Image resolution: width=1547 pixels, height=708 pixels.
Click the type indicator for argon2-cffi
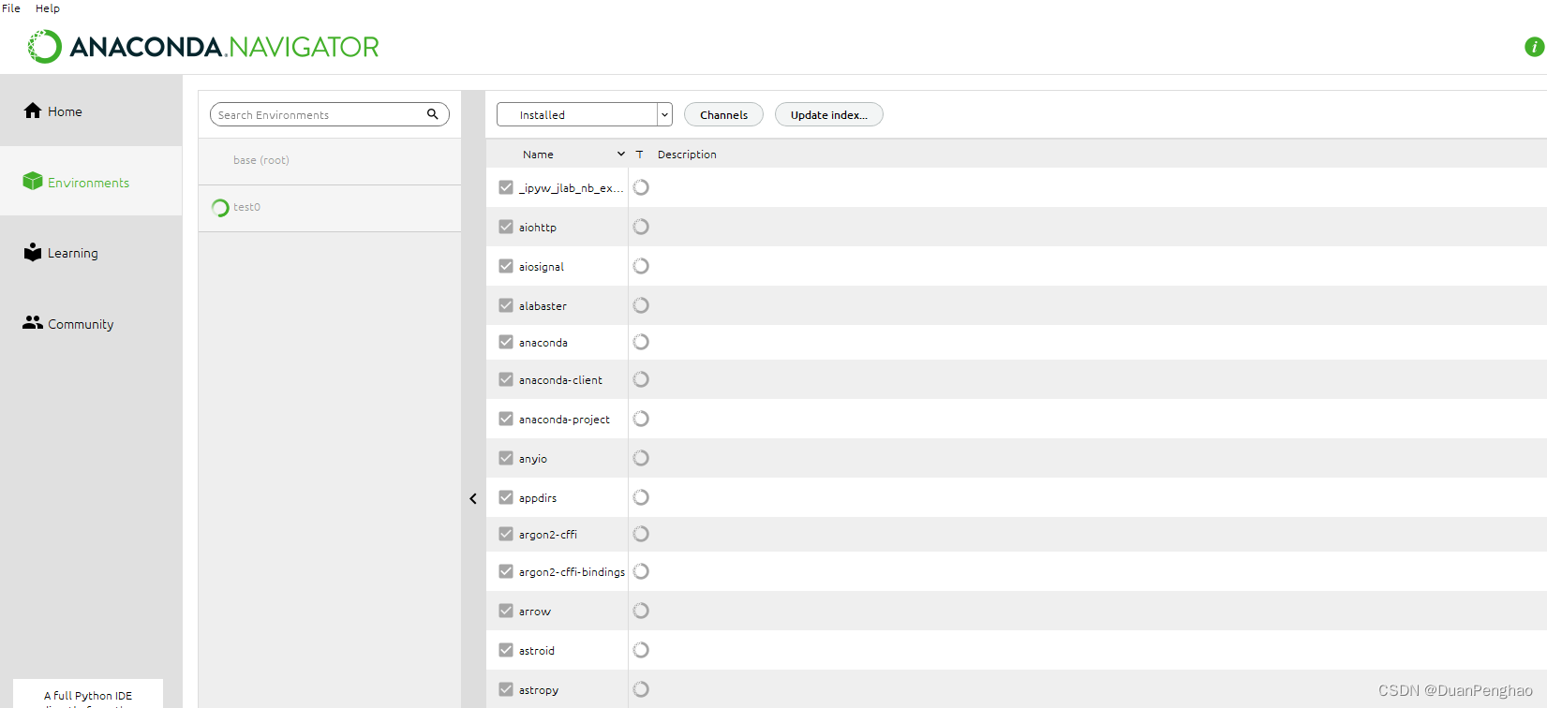[641, 534]
